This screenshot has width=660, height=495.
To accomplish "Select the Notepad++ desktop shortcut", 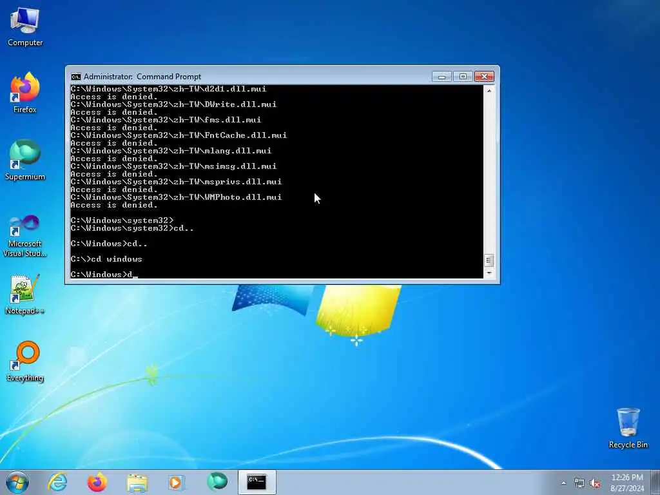I will click(x=25, y=295).
